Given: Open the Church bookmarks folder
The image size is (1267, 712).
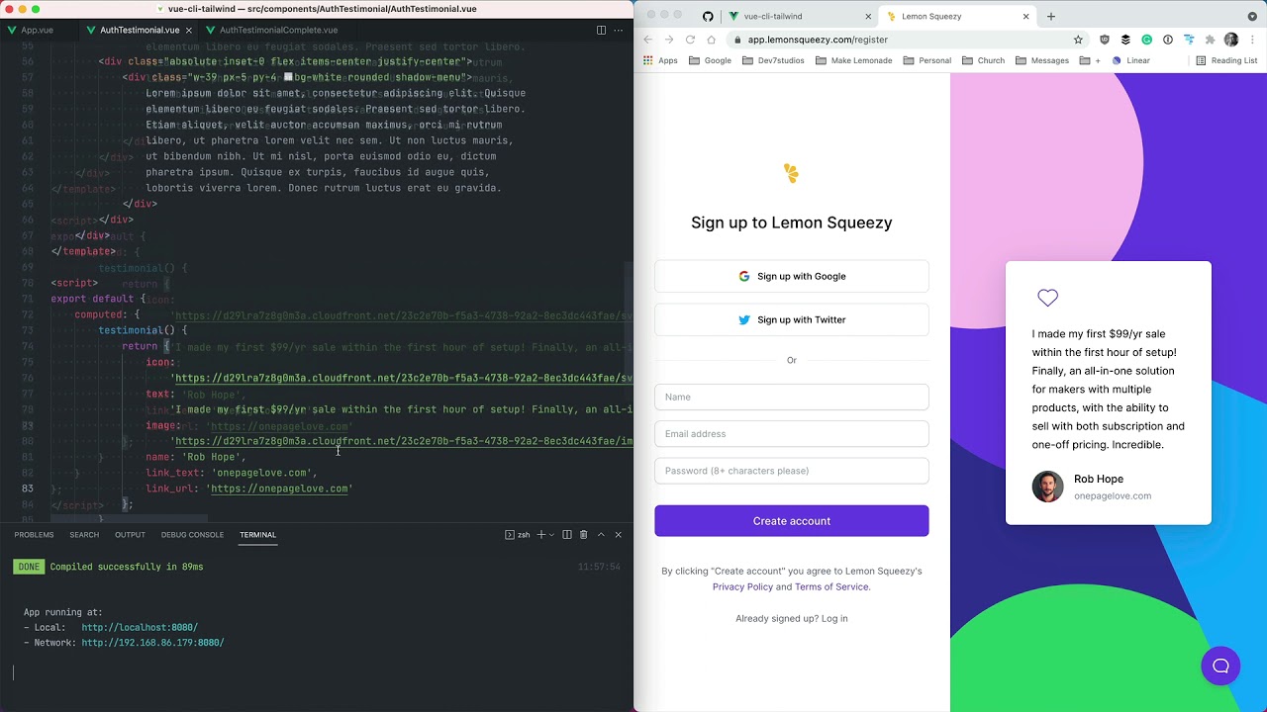Looking at the screenshot, I should pos(983,60).
